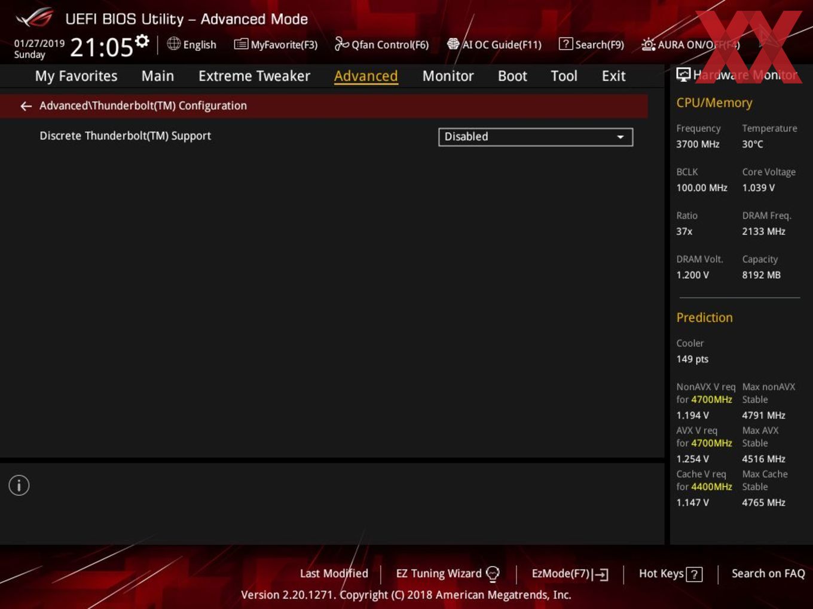Click the Prediction heading
This screenshot has width=813, height=609.
click(704, 318)
